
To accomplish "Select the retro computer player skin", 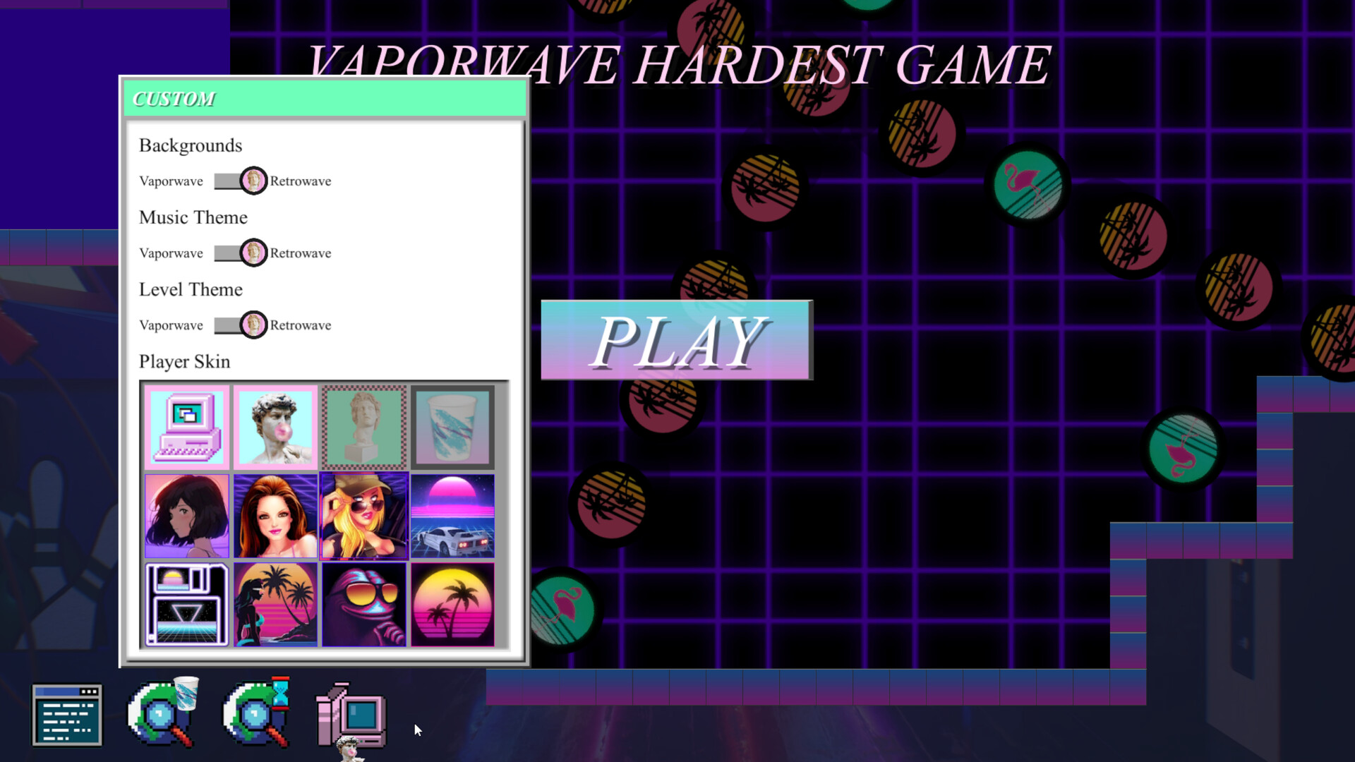I will [186, 426].
